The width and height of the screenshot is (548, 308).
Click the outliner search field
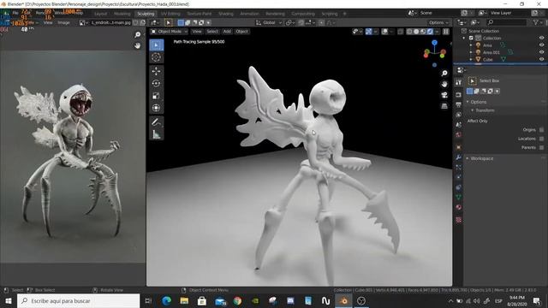(507, 22)
